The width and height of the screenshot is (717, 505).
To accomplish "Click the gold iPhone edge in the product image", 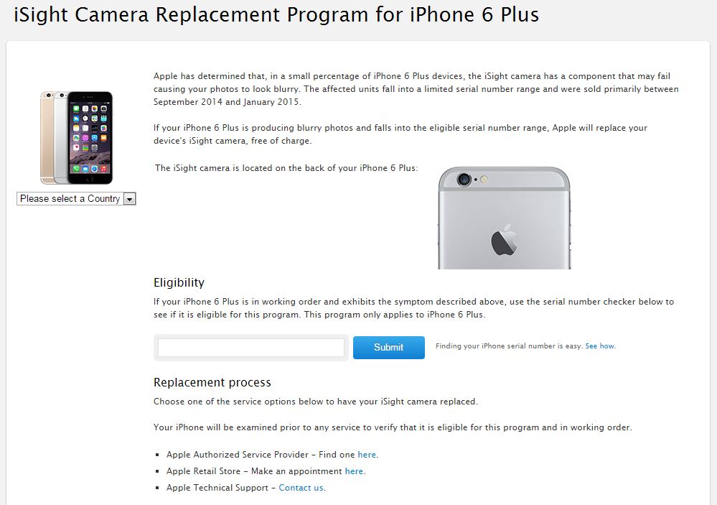I will 44,138.
